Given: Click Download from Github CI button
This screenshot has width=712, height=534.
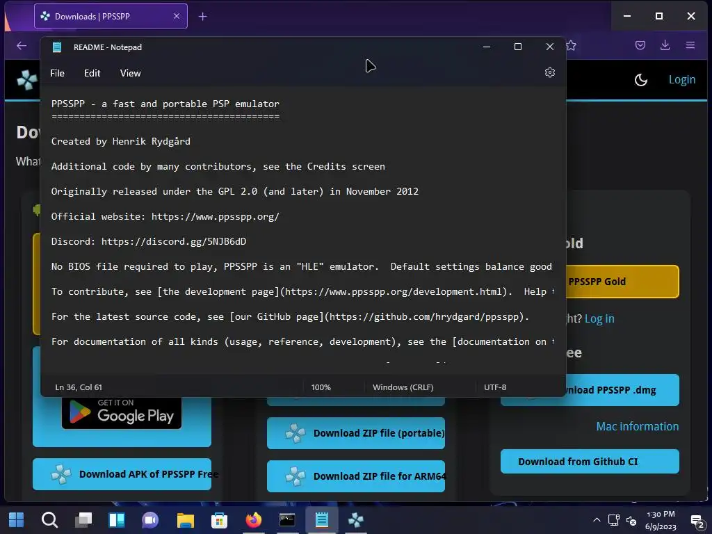Looking at the screenshot, I should pos(590,462).
